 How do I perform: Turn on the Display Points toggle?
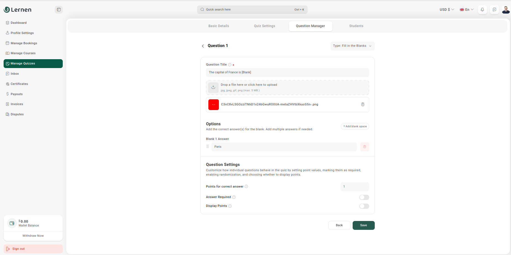click(364, 206)
